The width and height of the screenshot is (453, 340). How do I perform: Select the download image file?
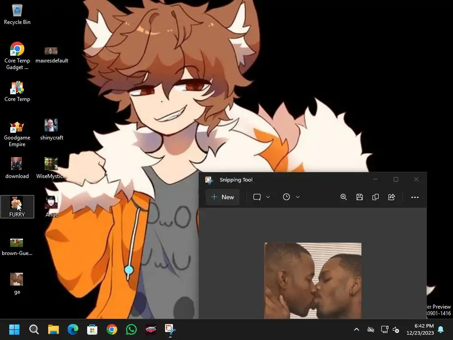[17, 168]
